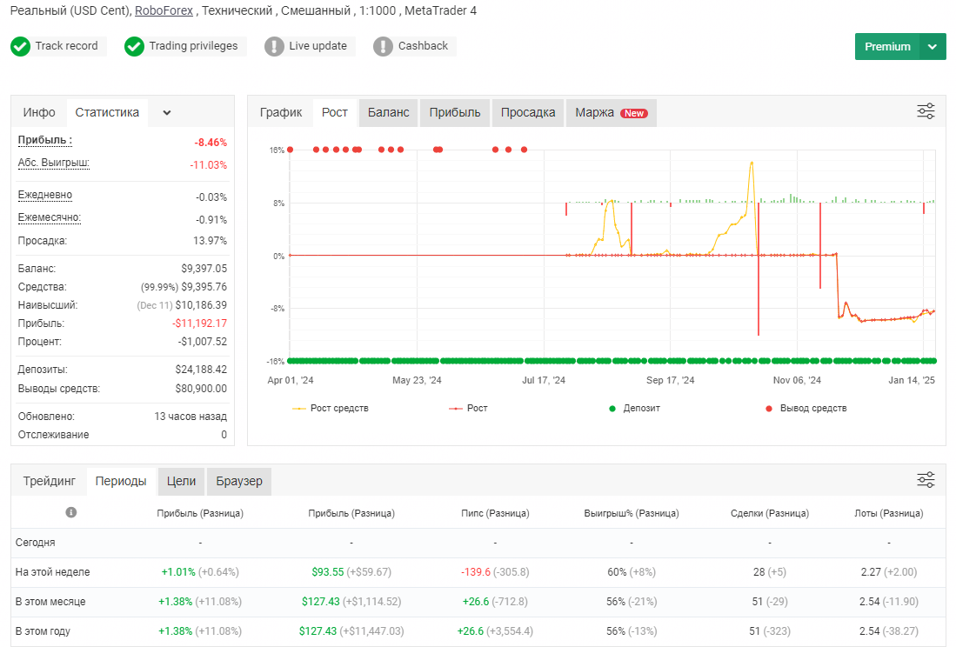
Task: Click the green Track record checkmark icon
Action: (x=20, y=46)
